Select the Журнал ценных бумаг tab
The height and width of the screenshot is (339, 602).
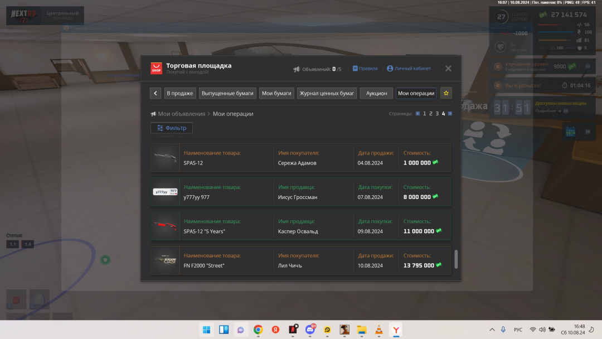[x=327, y=93]
